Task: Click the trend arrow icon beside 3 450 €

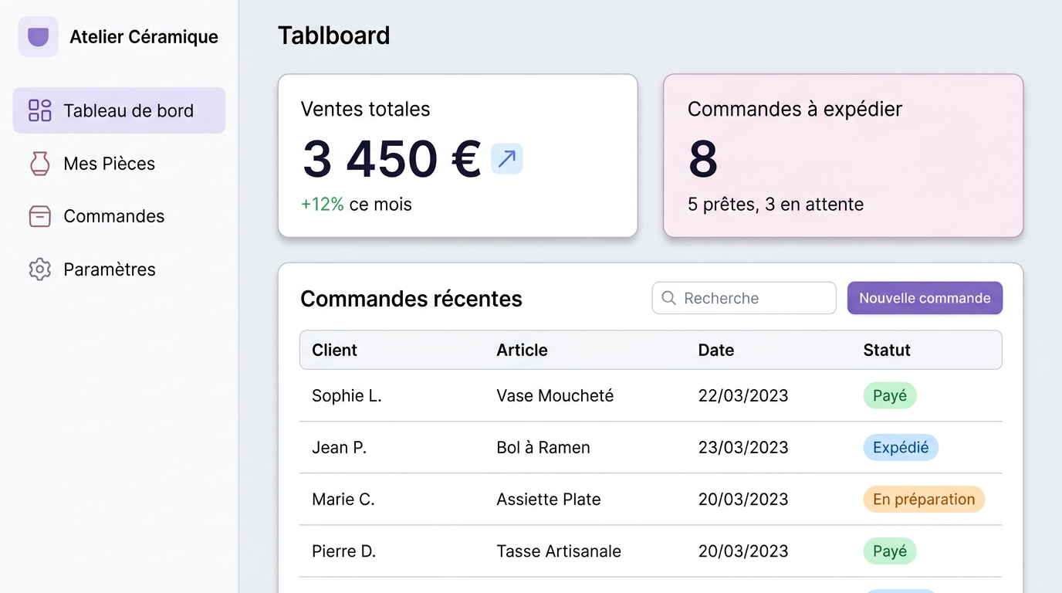Action: click(507, 159)
